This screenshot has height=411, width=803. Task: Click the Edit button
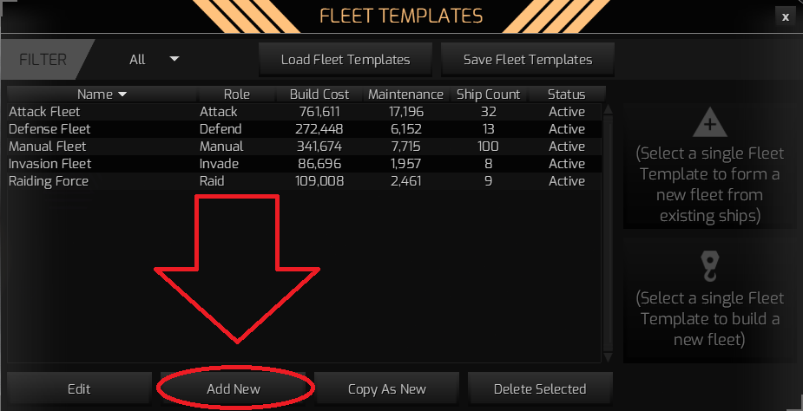pos(79,388)
